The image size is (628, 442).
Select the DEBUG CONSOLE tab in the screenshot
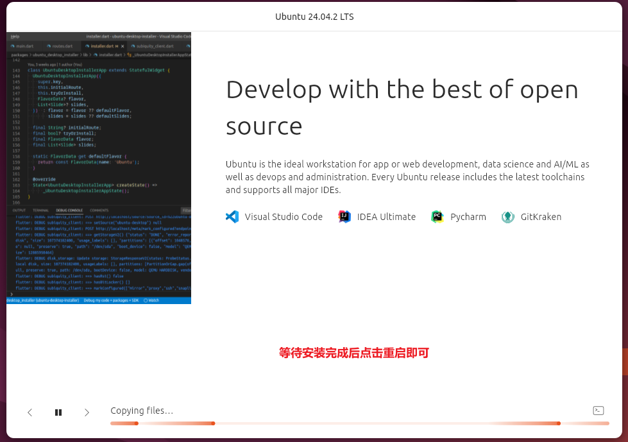pos(69,210)
